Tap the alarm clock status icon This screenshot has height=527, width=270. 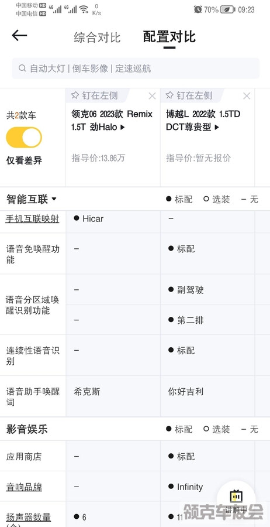point(198,9)
